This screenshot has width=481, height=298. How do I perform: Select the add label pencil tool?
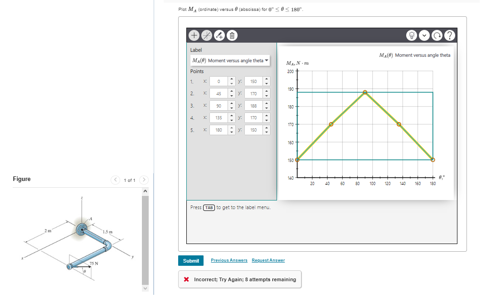tap(219, 35)
